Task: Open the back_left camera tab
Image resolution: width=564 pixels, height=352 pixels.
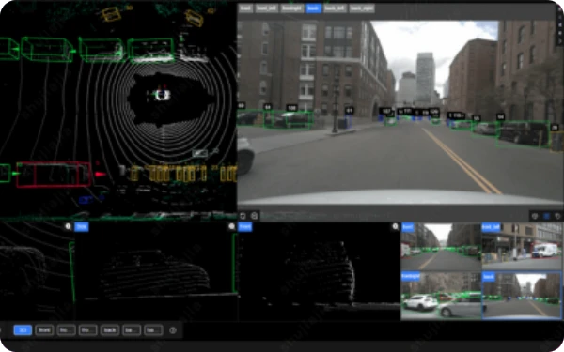Action: click(335, 8)
